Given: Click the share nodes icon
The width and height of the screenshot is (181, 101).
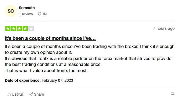Looking at the screenshot, I should [x=31, y=94].
